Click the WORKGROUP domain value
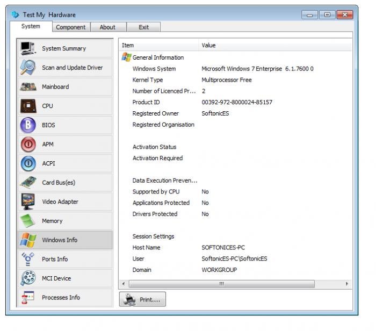 (219, 270)
